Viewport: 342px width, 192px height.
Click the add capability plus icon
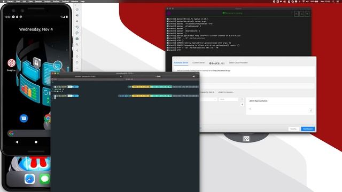[x=242, y=105]
